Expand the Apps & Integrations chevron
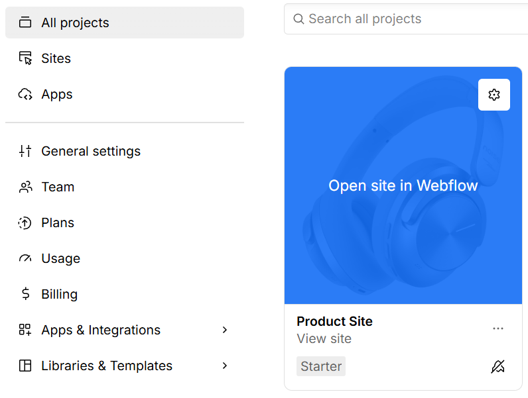The image size is (528, 398). coord(225,330)
